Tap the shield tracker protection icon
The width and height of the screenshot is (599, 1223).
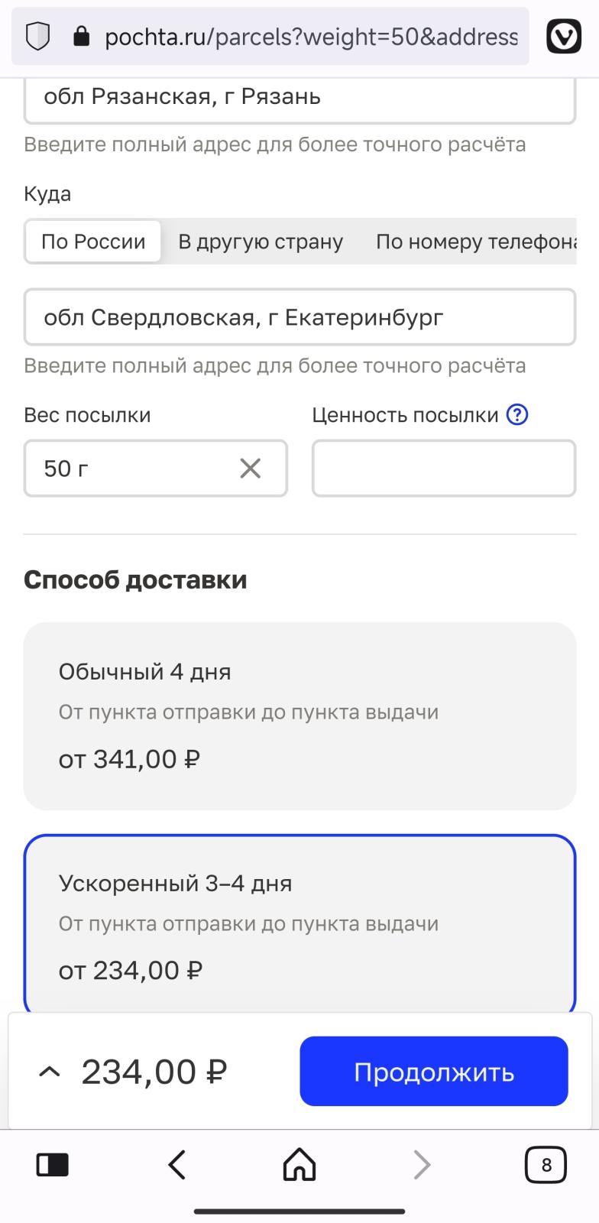(37, 36)
